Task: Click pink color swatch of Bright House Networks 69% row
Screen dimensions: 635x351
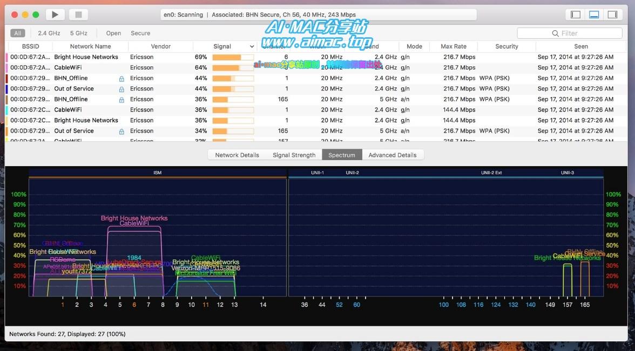Action: [x=6, y=57]
